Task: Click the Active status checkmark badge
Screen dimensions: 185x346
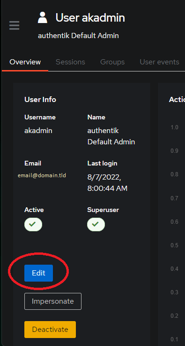Action: tap(33, 224)
